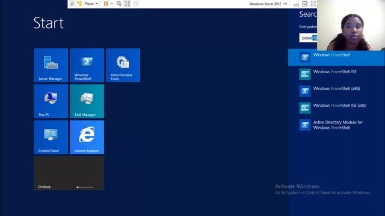Image resolution: width=385 pixels, height=216 pixels.
Task: Open the Control Panel tile
Action: (x=51, y=137)
